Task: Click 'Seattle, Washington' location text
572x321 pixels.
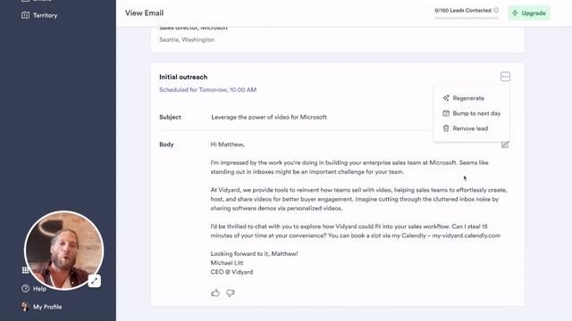Action: point(187,39)
